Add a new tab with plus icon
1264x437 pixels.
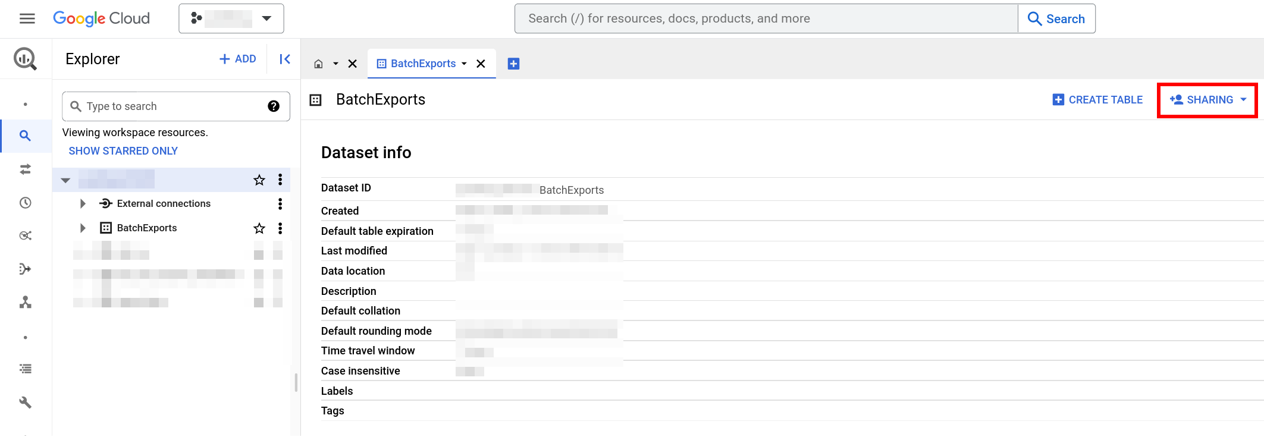[x=514, y=64]
